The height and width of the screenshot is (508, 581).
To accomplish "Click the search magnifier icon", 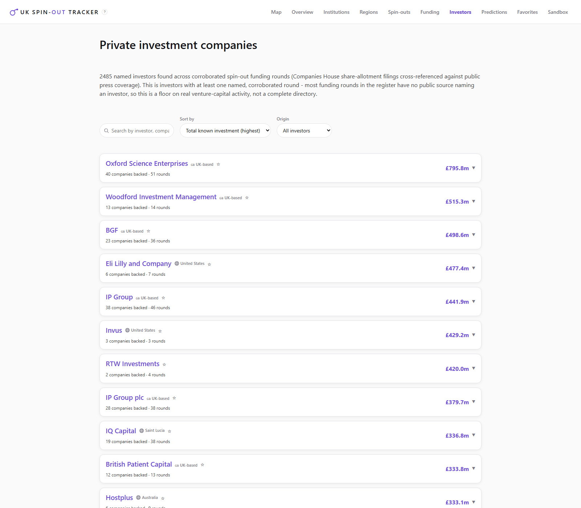I will tap(106, 131).
